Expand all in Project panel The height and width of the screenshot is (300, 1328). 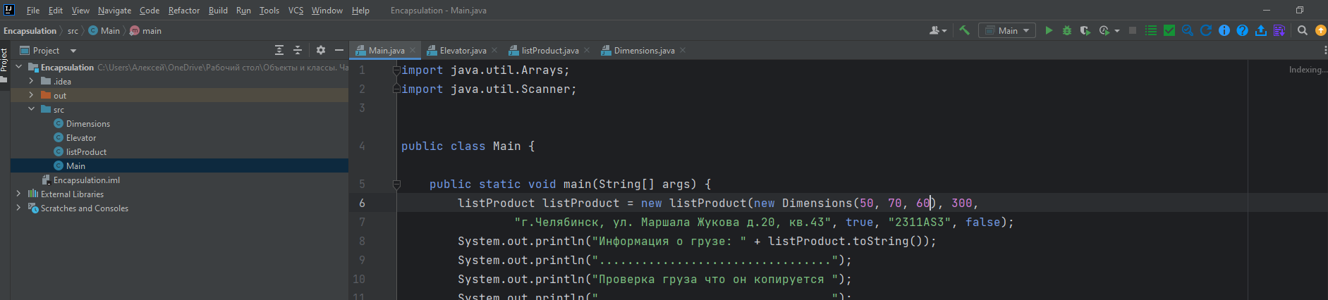coord(279,50)
